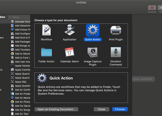This screenshot has width=162, height=116.
Task: Click the Add to Album photos icon
Action: 12,54
